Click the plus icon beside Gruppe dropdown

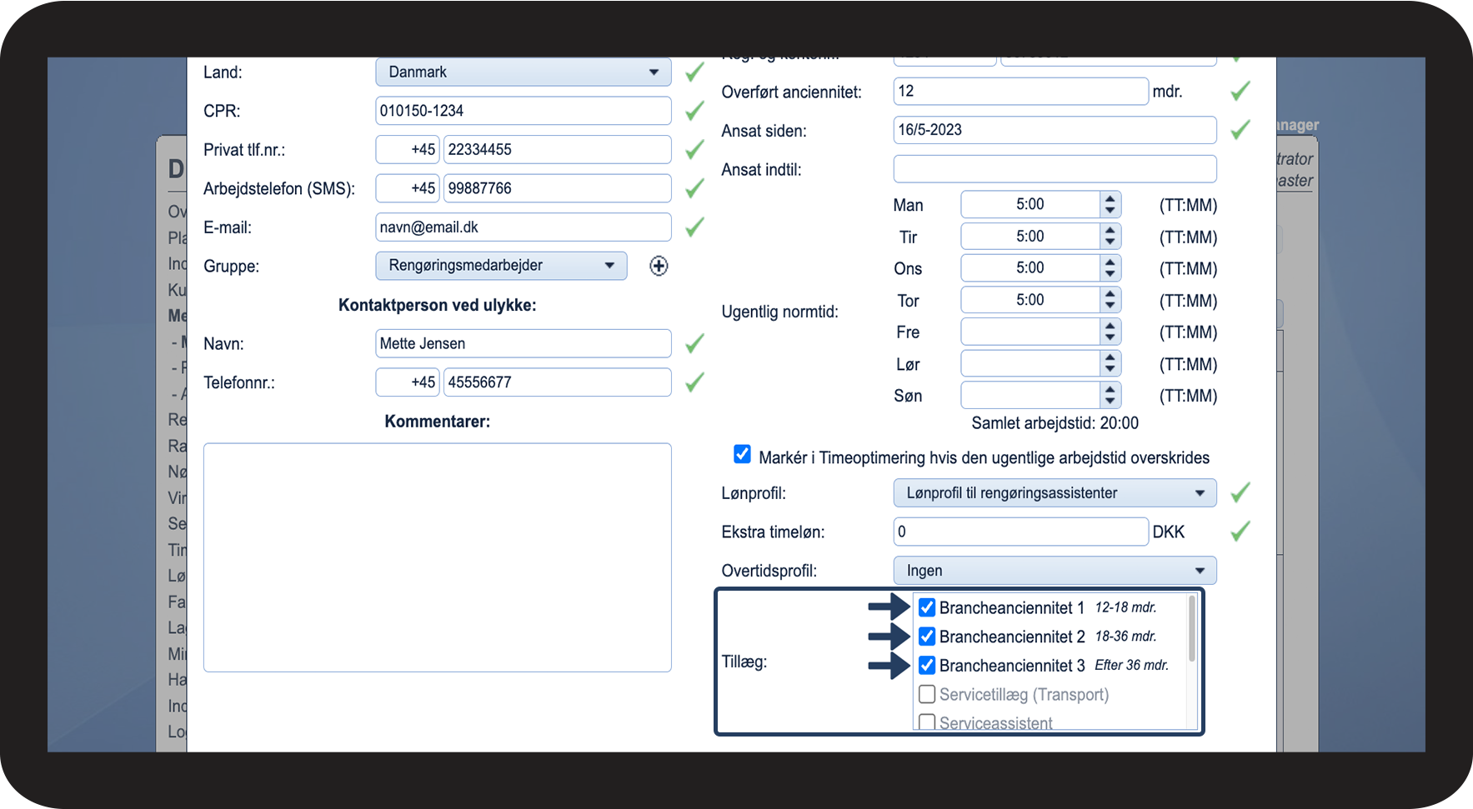click(659, 266)
